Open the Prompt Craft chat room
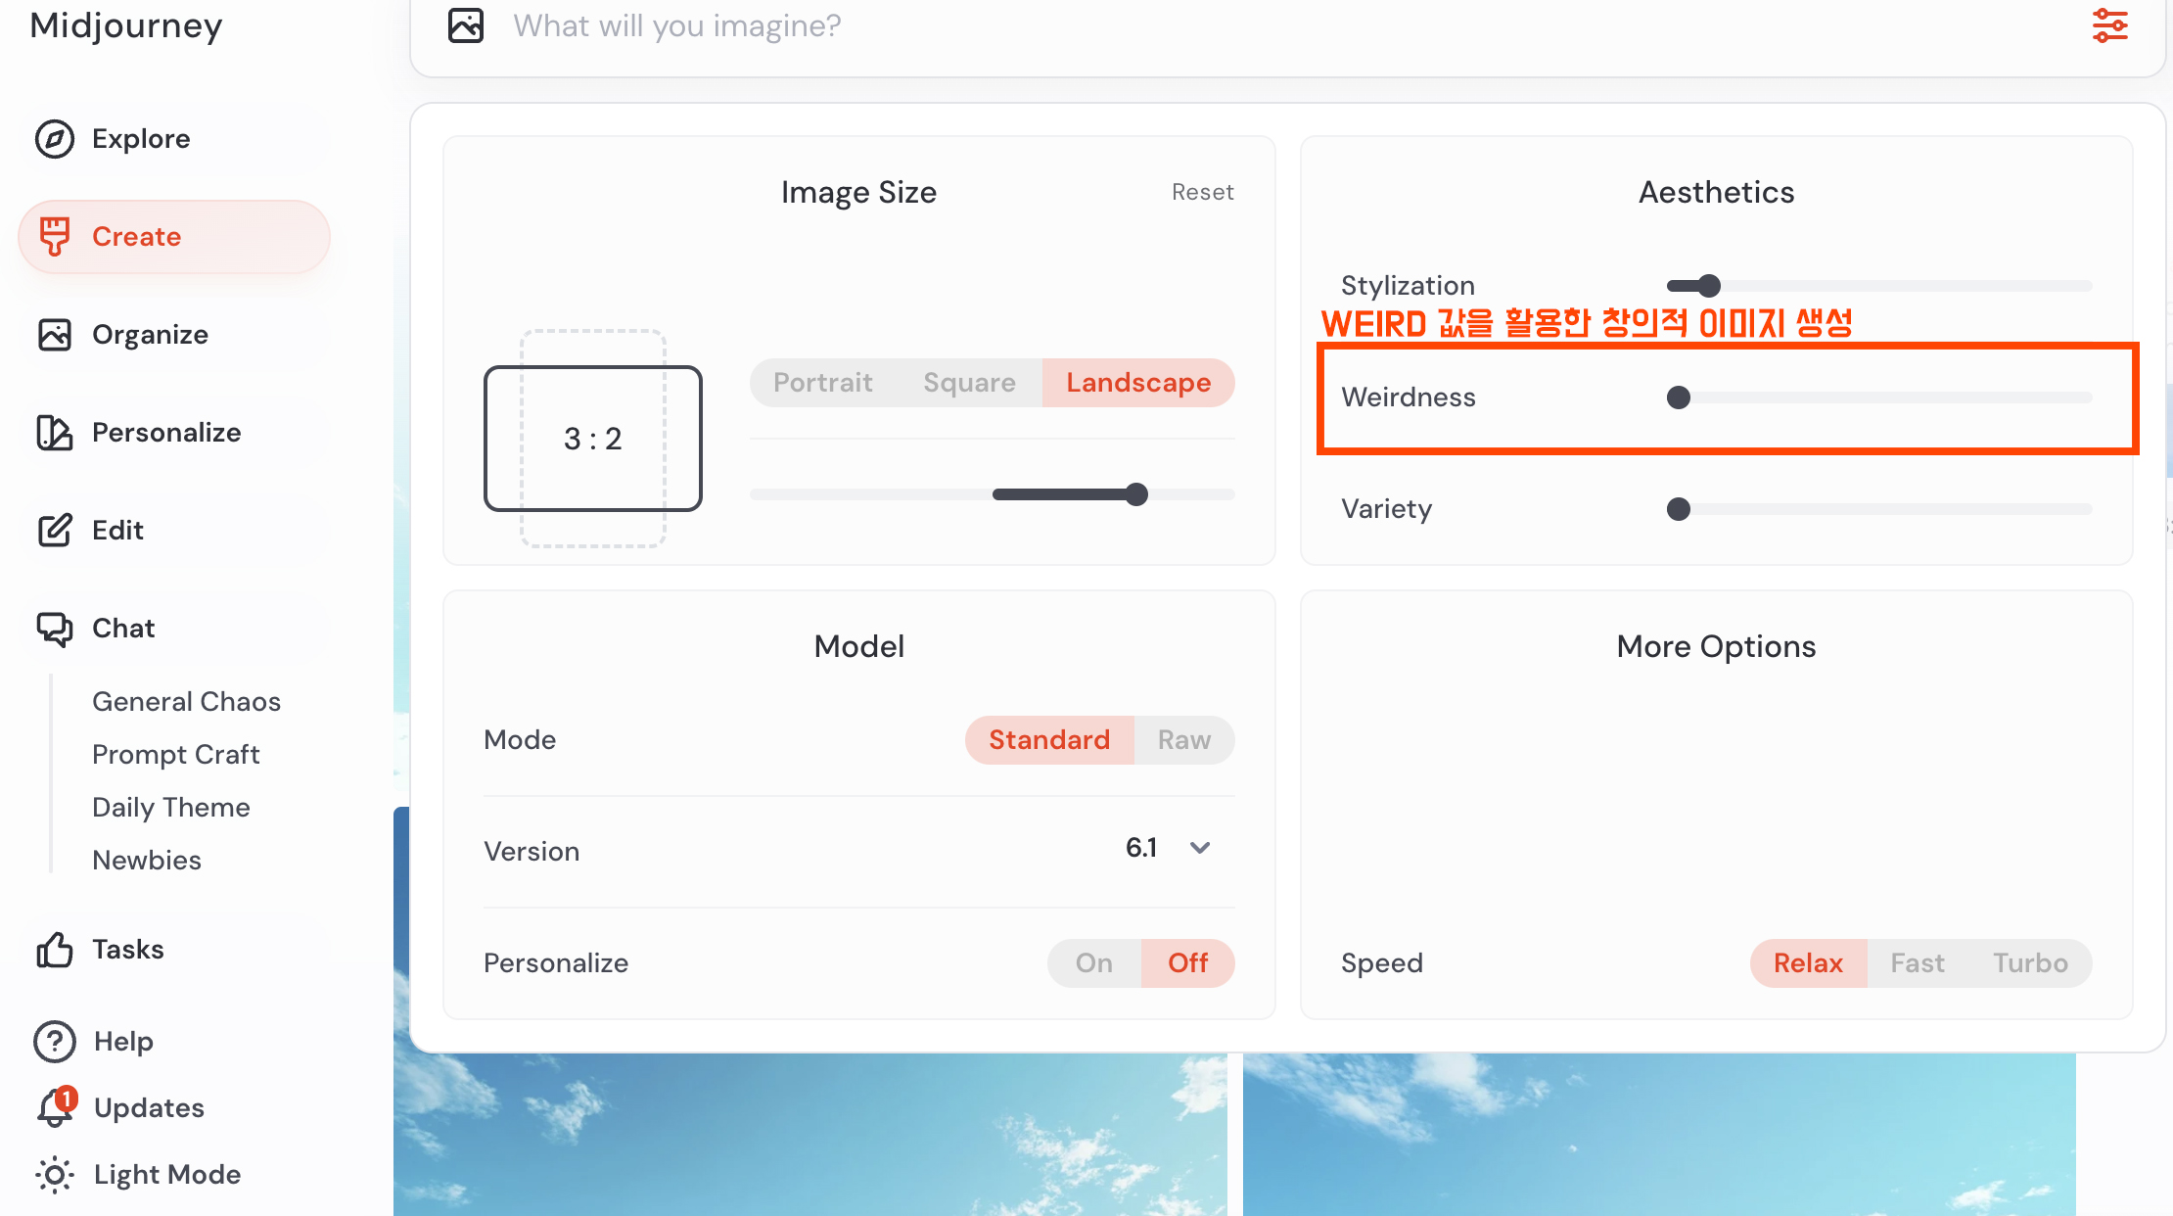 coord(176,755)
